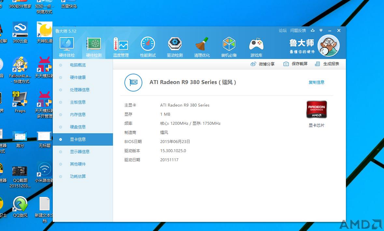This screenshot has height=231, width=384.
Task: Select the QQ截图20151203 desktop file
Action: 20,177
